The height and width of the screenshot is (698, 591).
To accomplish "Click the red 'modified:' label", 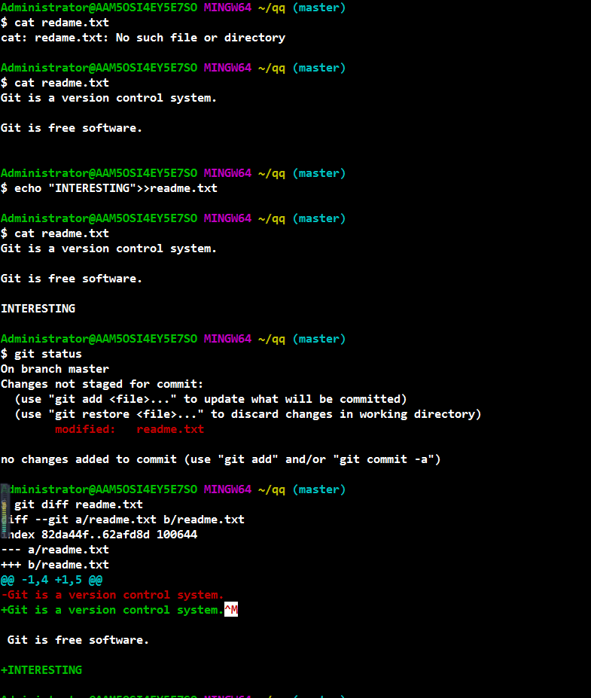I will point(85,430).
